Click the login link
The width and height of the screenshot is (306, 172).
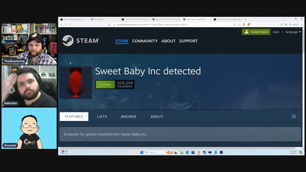pyautogui.click(x=276, y=32)
